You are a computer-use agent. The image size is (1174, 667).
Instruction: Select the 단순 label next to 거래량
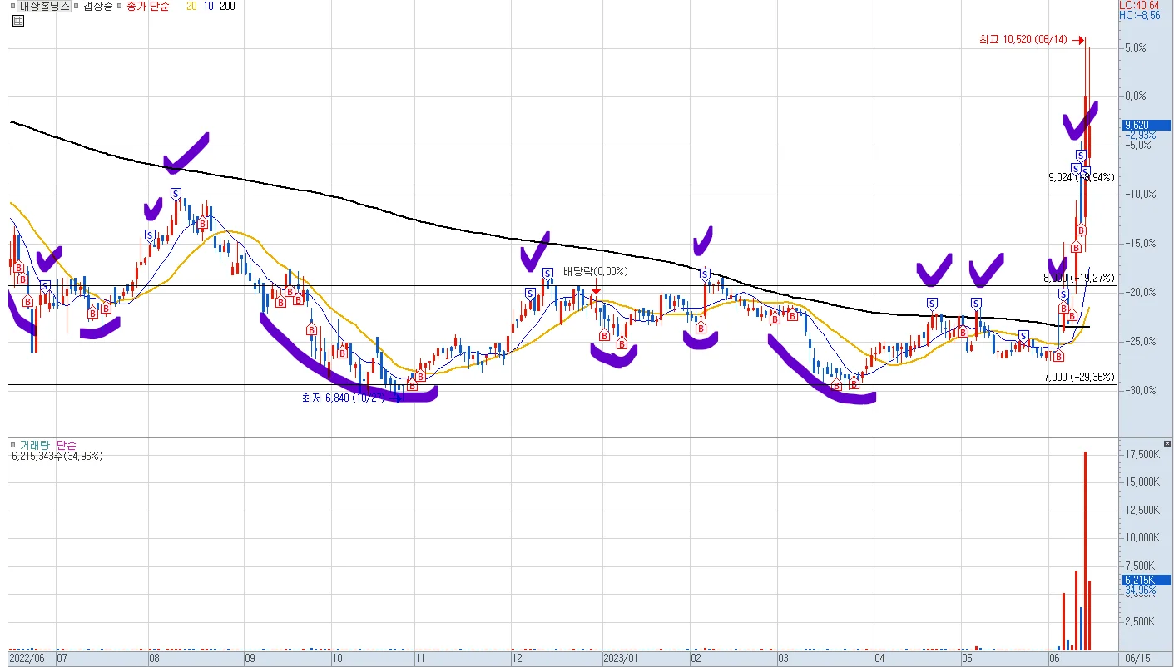coord(65,446)
